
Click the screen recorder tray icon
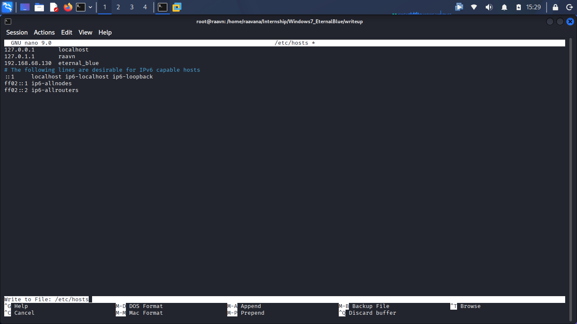(x=459, y=7)
